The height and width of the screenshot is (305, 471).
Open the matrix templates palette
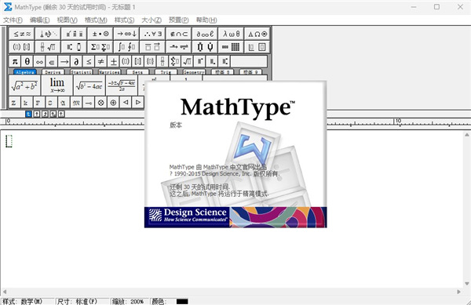231,47
